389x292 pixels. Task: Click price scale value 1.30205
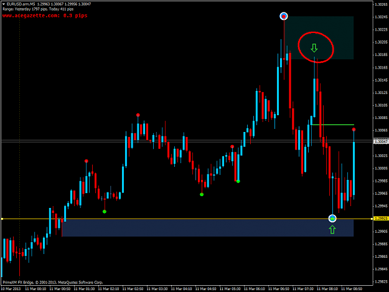click(382, 42)
